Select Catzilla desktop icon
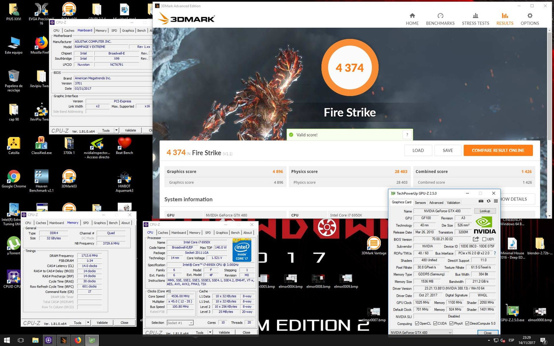554x346 pixels. pos(14,146)
